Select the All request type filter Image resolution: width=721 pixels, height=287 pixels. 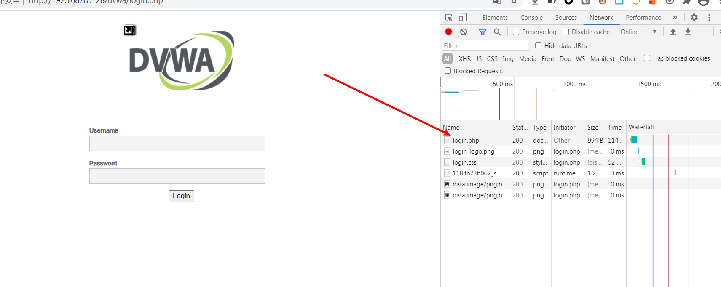coord(448,58)
